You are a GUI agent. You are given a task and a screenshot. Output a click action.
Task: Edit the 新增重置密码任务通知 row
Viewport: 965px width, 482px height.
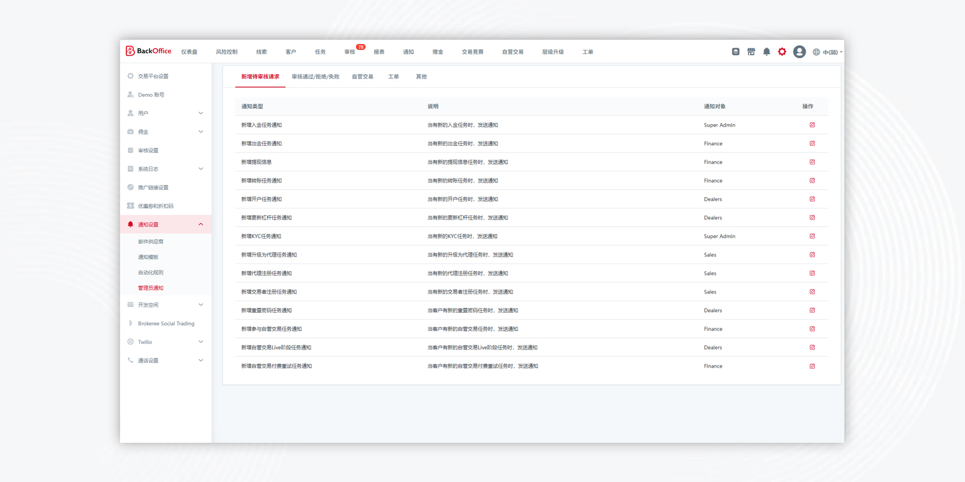(812, 310)
